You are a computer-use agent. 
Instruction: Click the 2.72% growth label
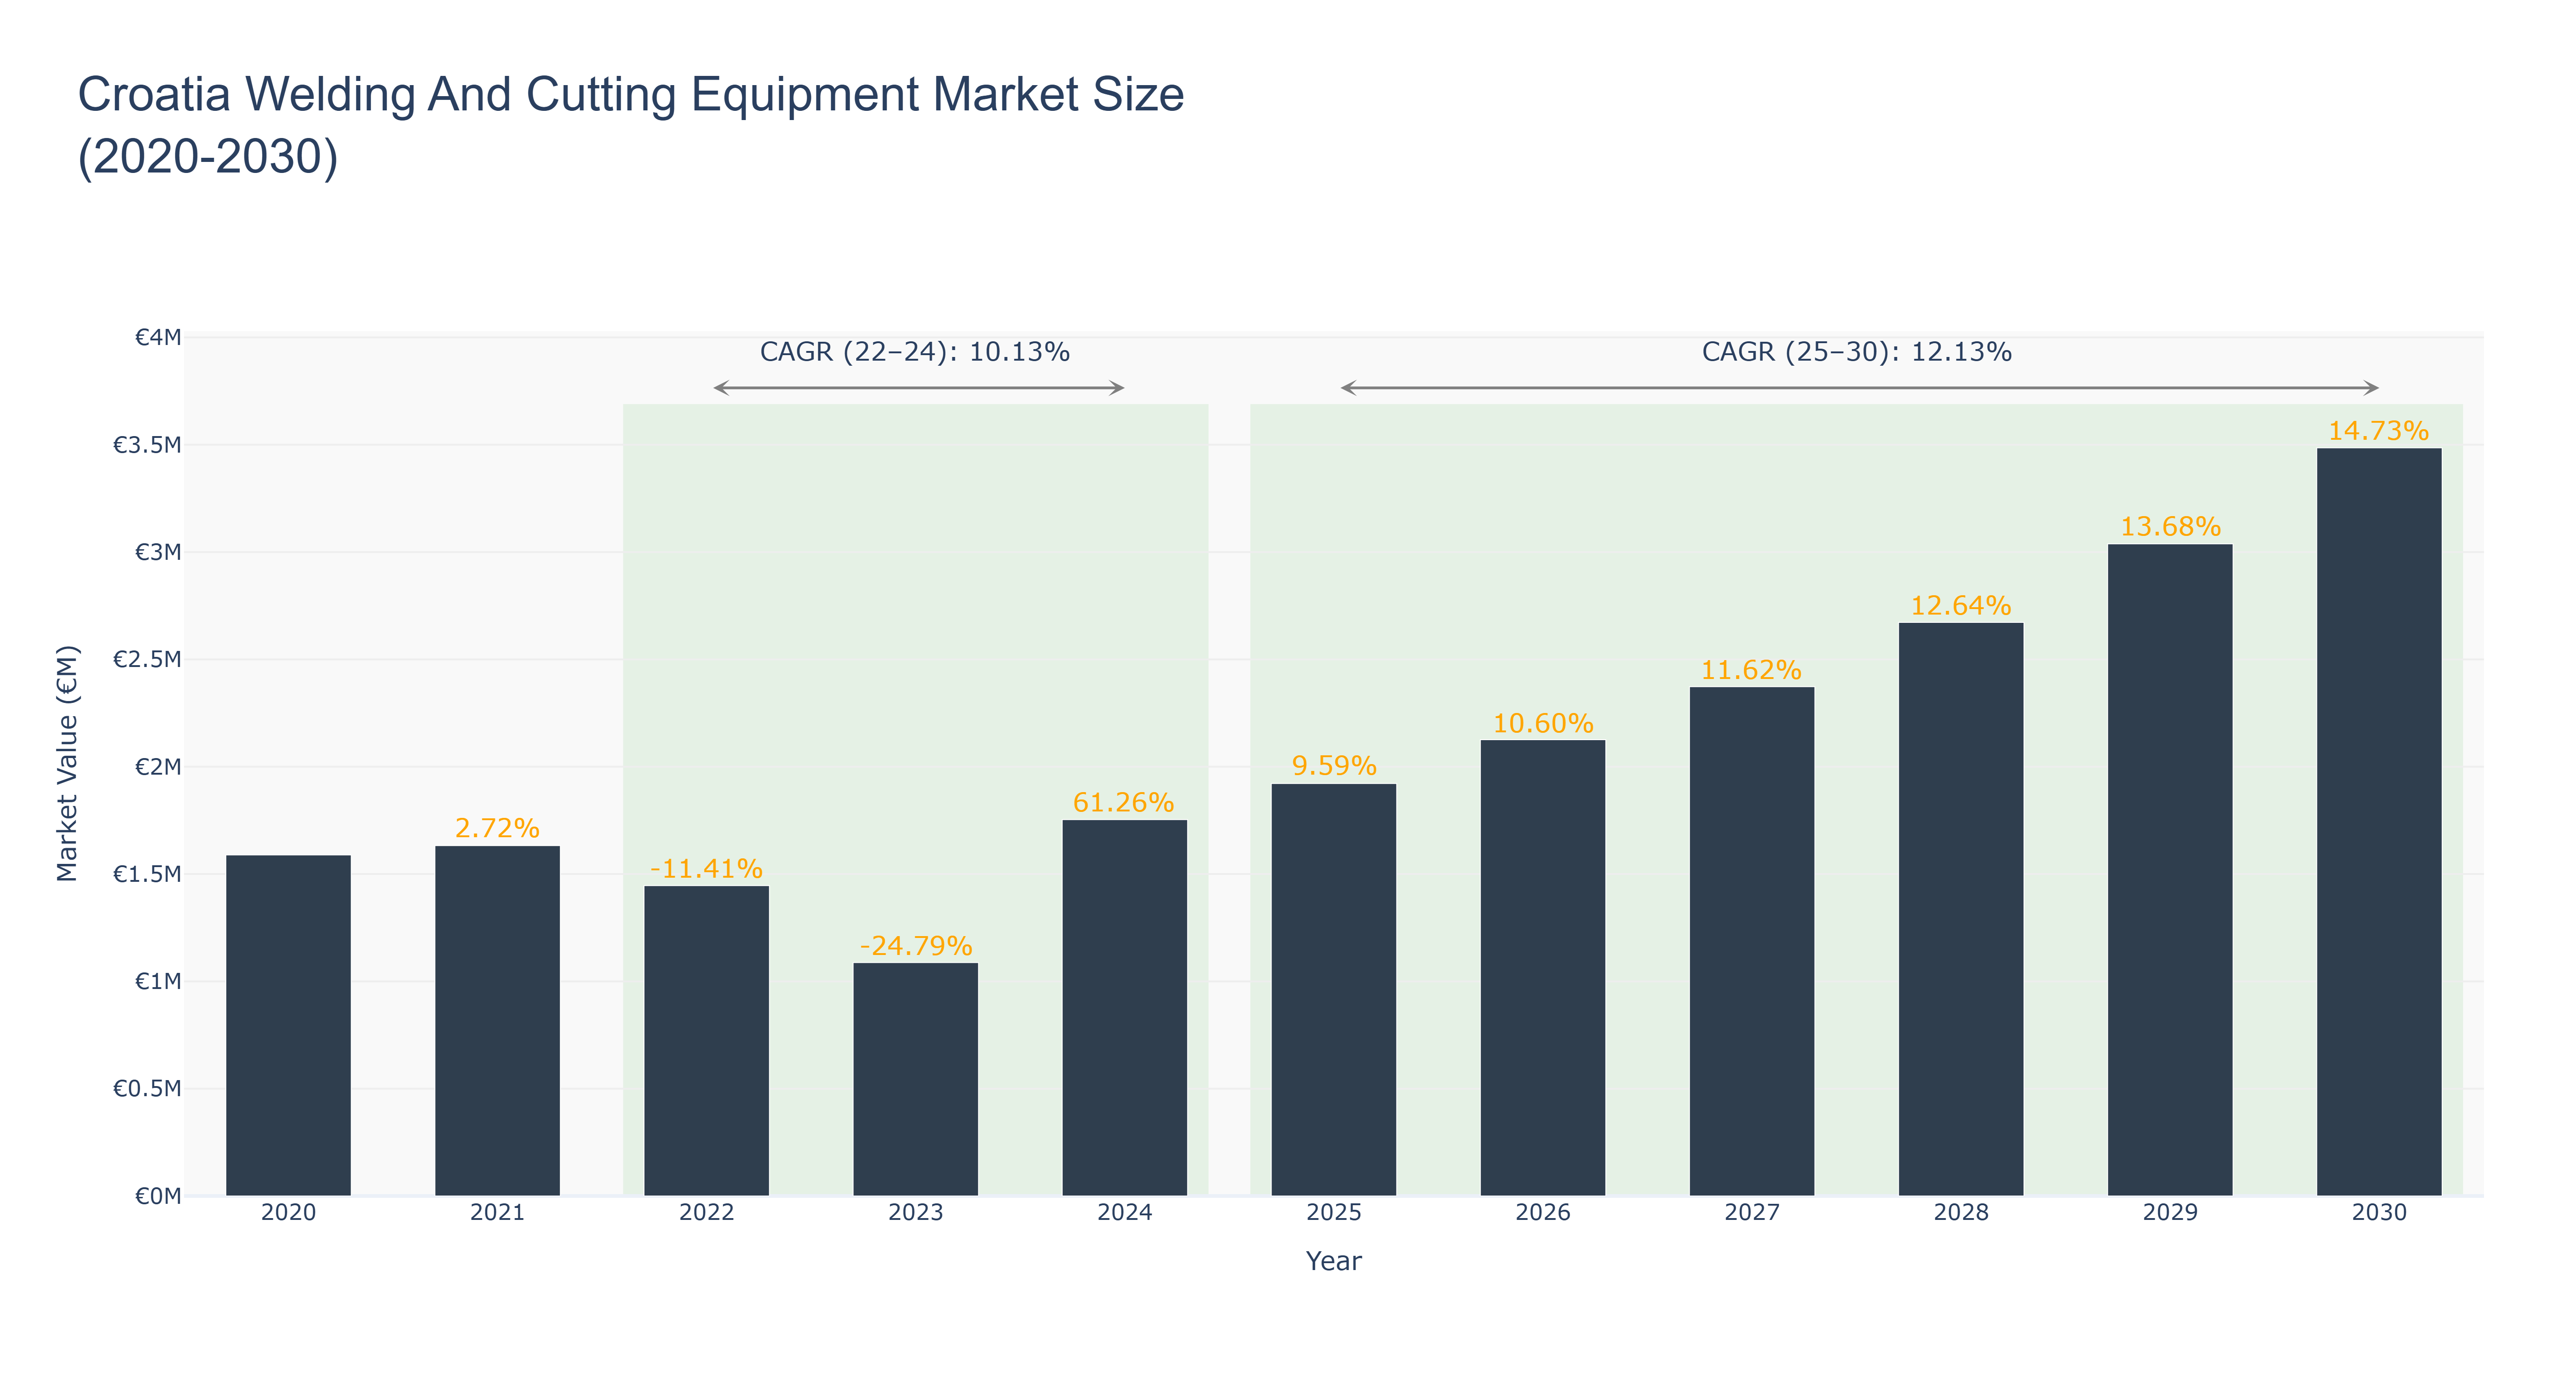pyautogui.click(x=497, y=828)
